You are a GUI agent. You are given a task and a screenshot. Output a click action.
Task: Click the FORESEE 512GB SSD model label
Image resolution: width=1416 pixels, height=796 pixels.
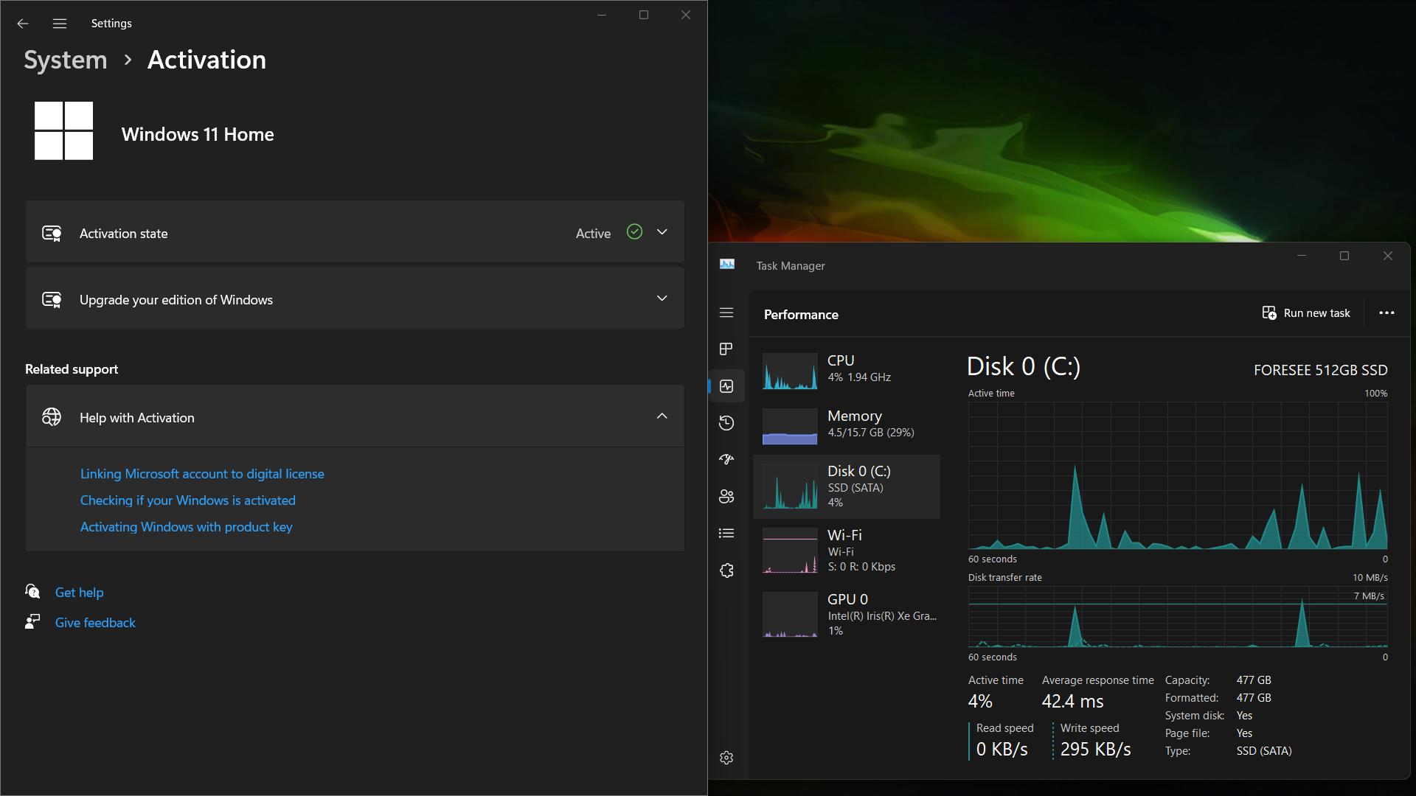point(1321,370)
